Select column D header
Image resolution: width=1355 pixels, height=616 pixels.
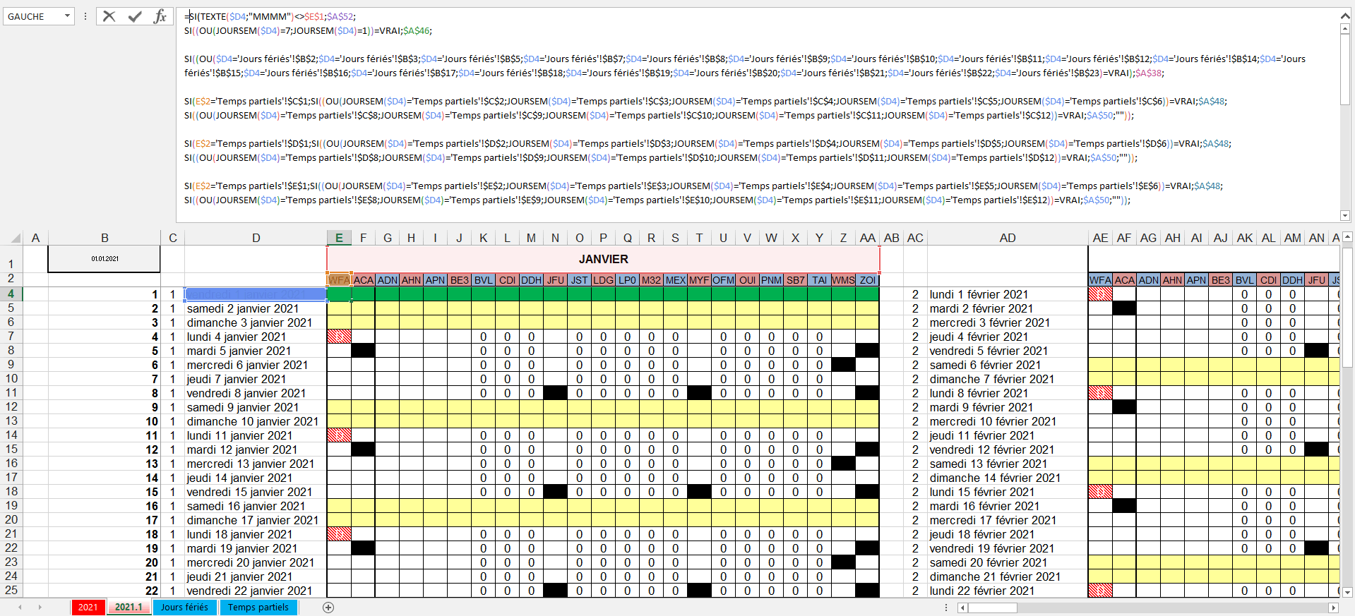tap(256, 238)
